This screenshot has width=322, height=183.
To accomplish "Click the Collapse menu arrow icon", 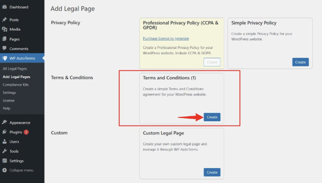I will tap(4, 170).
